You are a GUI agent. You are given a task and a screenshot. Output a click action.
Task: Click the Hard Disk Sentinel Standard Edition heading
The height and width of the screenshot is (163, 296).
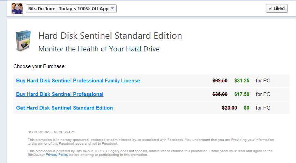(110, 36)
